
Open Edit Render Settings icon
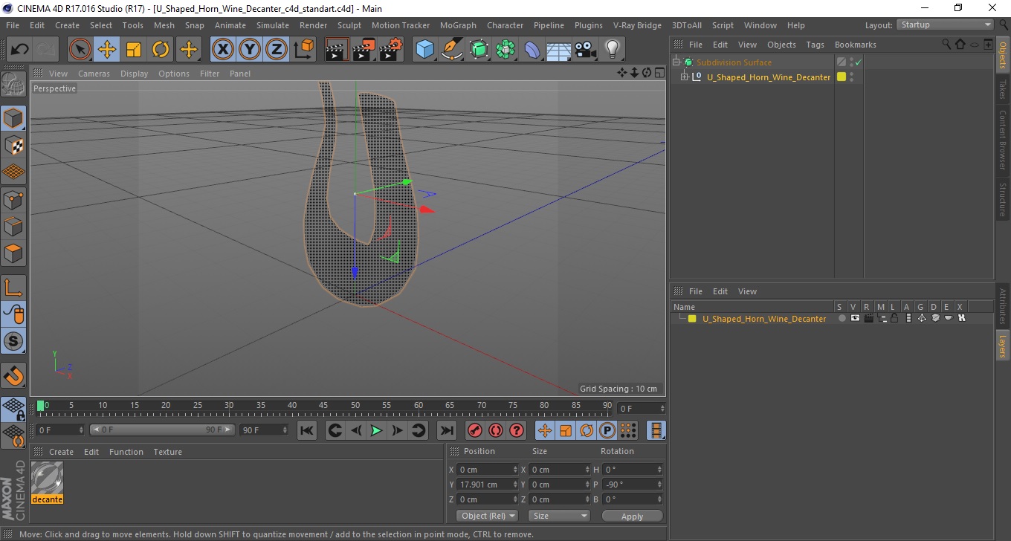point(391,50)
